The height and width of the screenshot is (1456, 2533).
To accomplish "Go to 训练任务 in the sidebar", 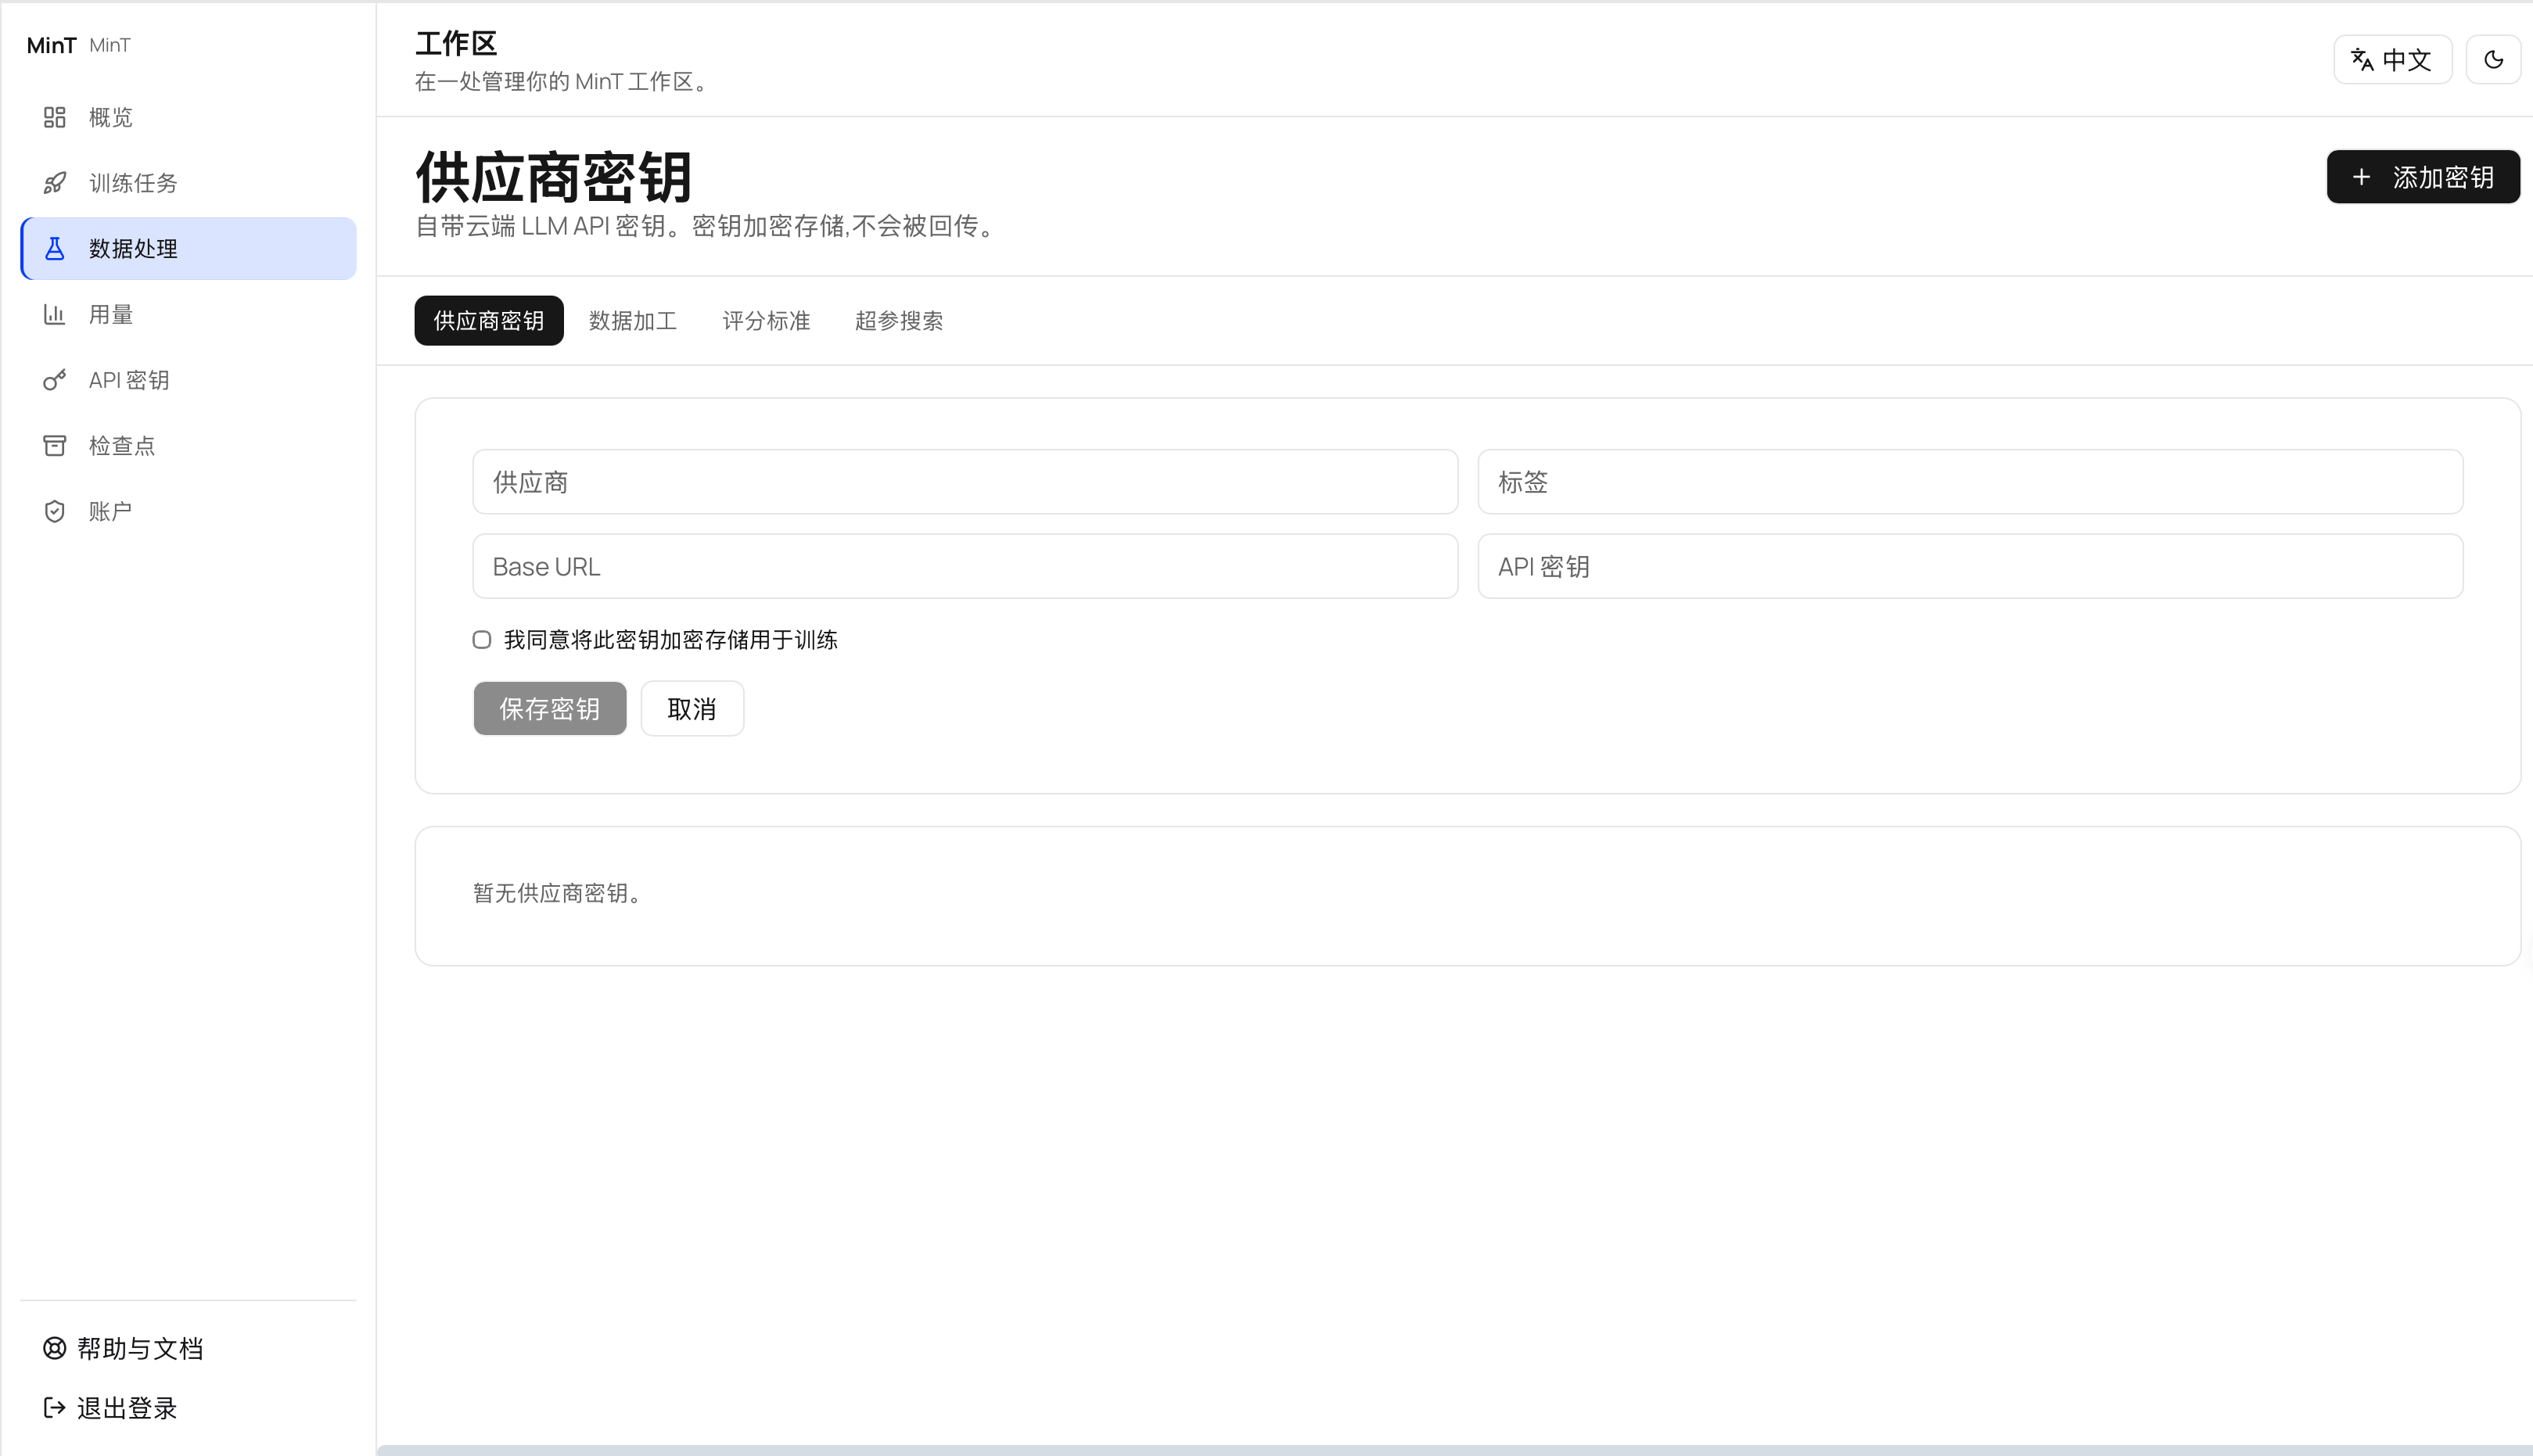I will tap(188, 183).
